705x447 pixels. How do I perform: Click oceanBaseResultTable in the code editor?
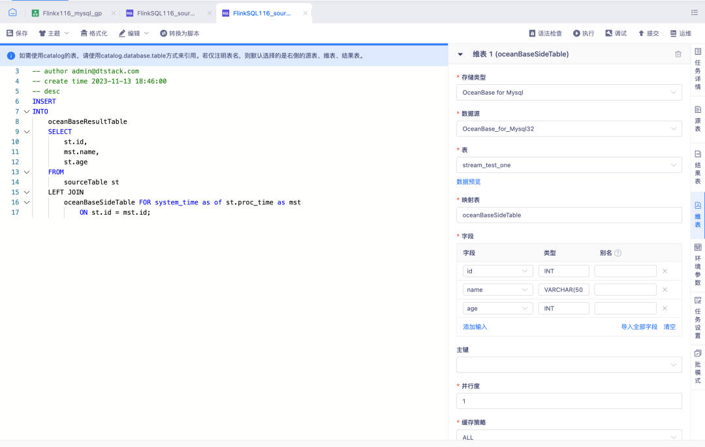(x=87, y=121)
